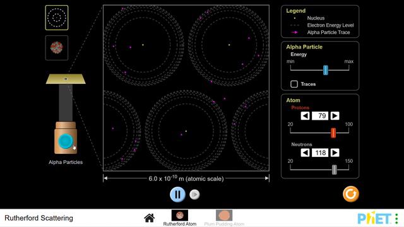Switch to the Plum Pudding Atom screen
The width and height of the screenshot is (404, 227).
click(224, 218)
